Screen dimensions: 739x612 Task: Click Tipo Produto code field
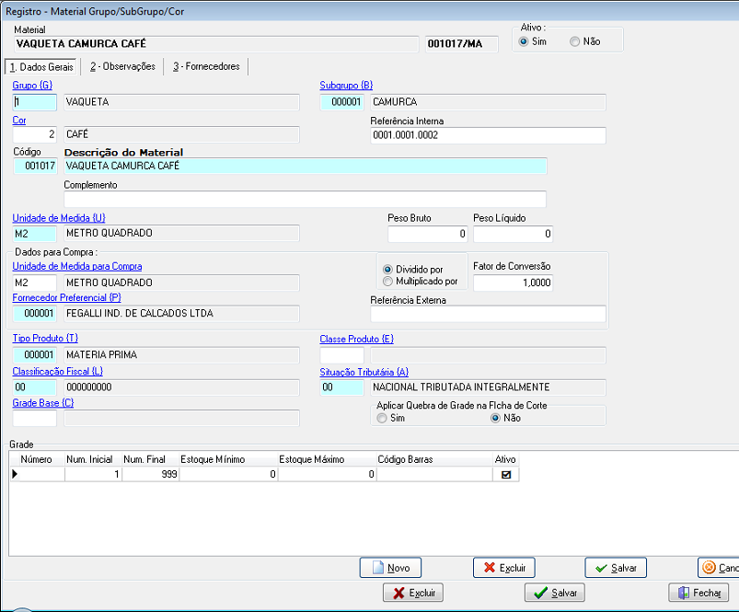35,355
